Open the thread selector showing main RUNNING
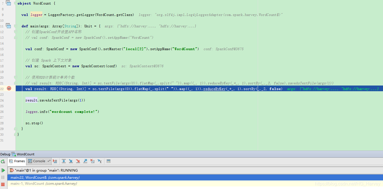 point(195,170)
